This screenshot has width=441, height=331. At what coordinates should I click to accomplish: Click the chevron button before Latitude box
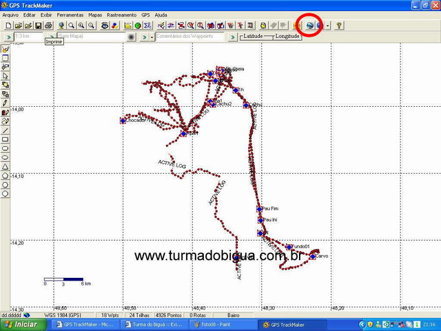click(x=233, y=37)
